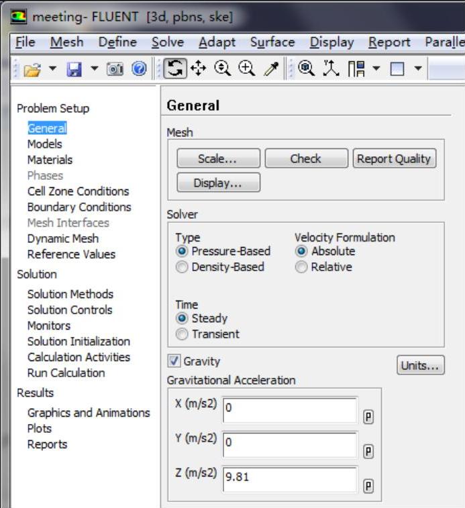
Task: Open Monitors page
Action: (x=49, y=325)
